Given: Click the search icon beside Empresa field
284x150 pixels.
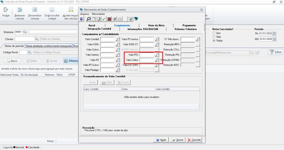Looking at the screenshot, I should click(x=25, y=32).
